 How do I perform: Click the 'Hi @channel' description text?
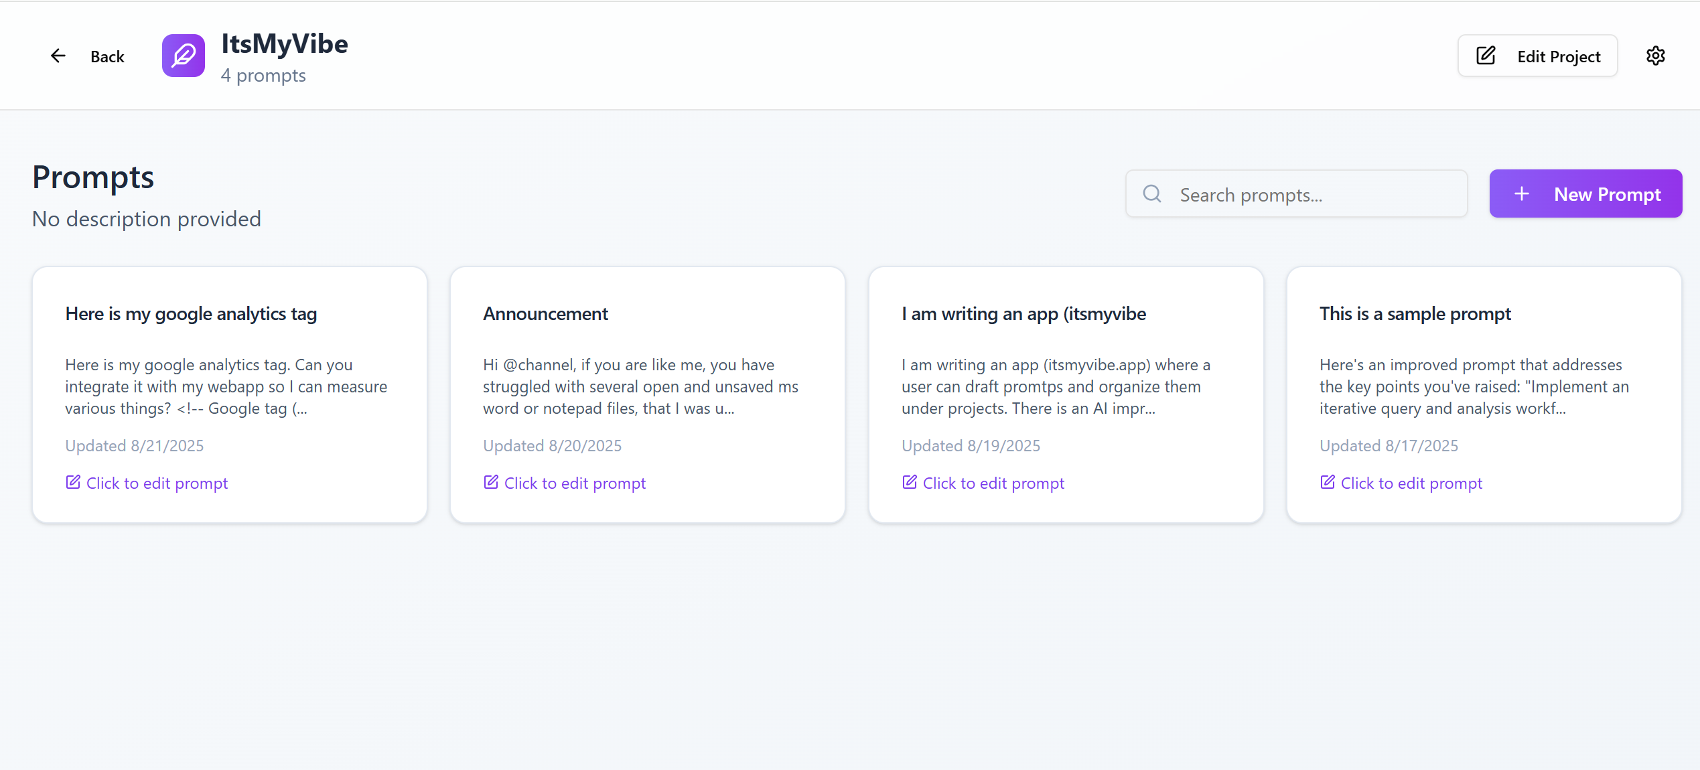click(x=641, y=387)
